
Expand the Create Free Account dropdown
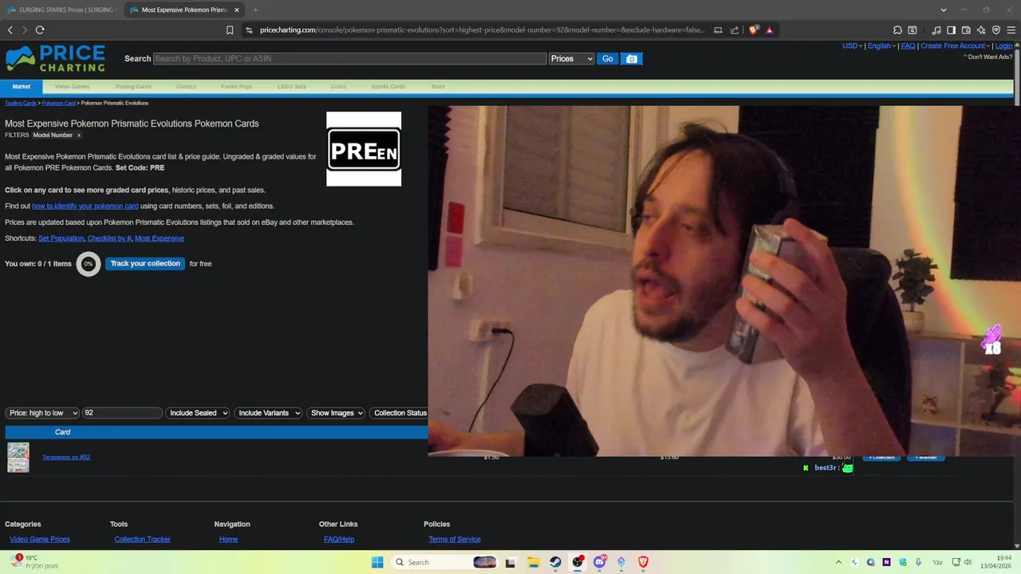(956, 46)
